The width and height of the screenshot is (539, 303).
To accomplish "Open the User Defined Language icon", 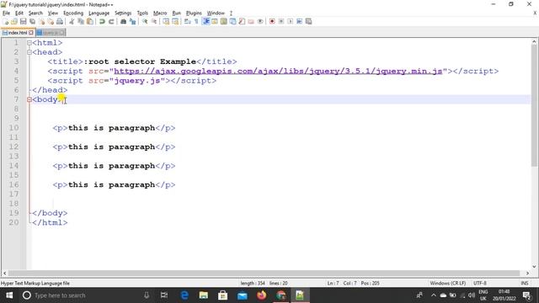I will pyautogui.click(x=215, y=21).
